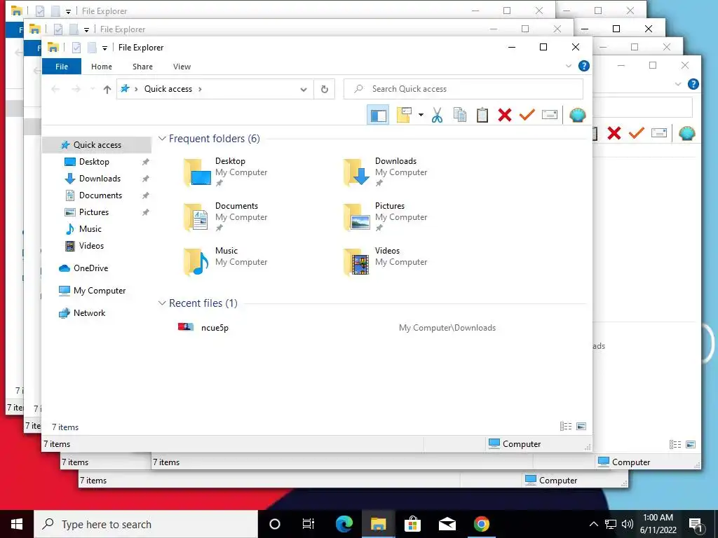Switch front window to Large icons view
Screen dimensions: 718x538
(581, 427)
